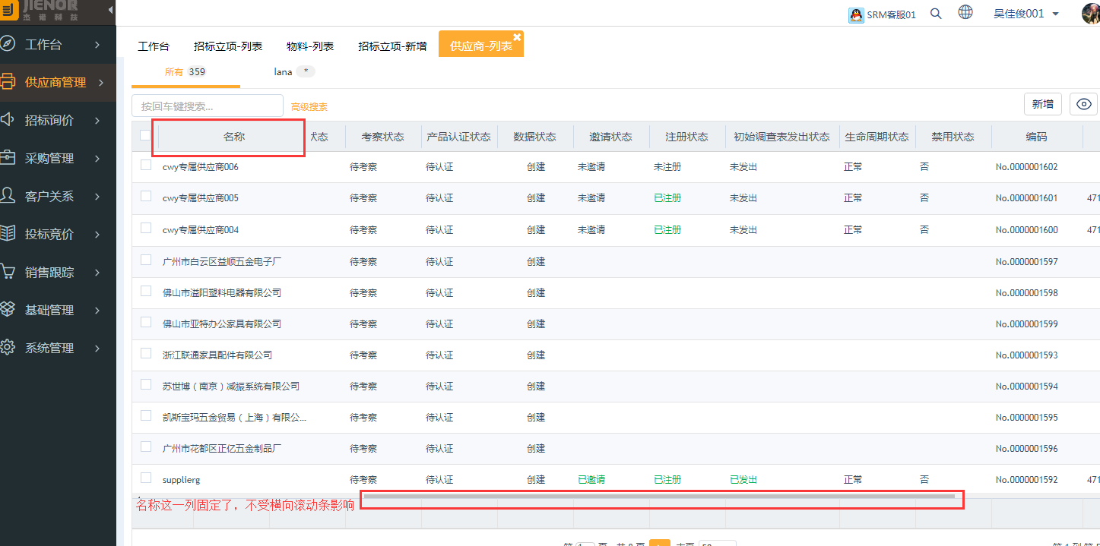
Task: Close the 供应商-列表 tab with its X
Action: 517,36
